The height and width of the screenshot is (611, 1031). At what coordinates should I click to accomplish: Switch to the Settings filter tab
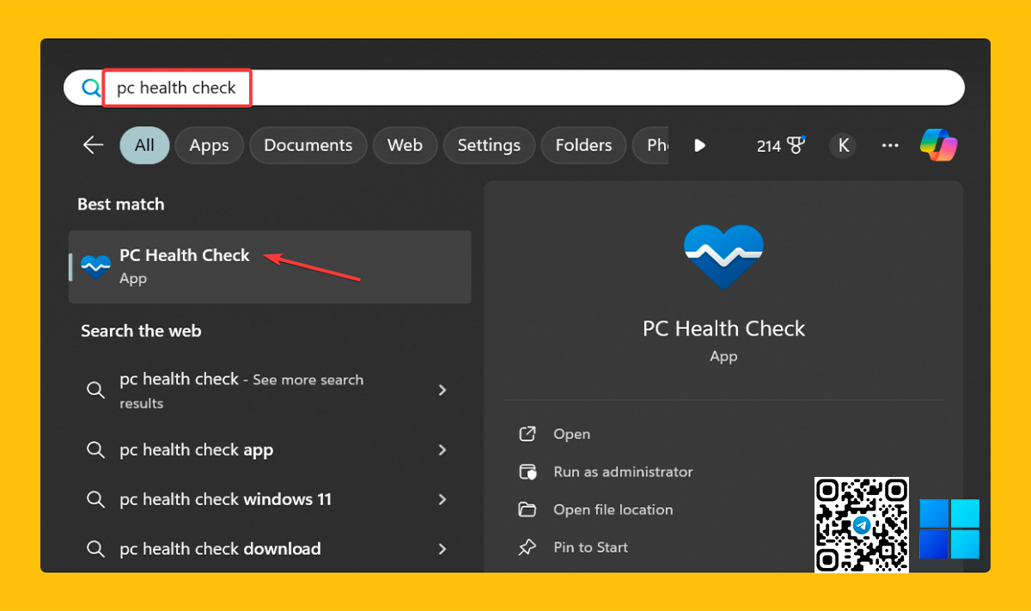[x=489, y=145]
